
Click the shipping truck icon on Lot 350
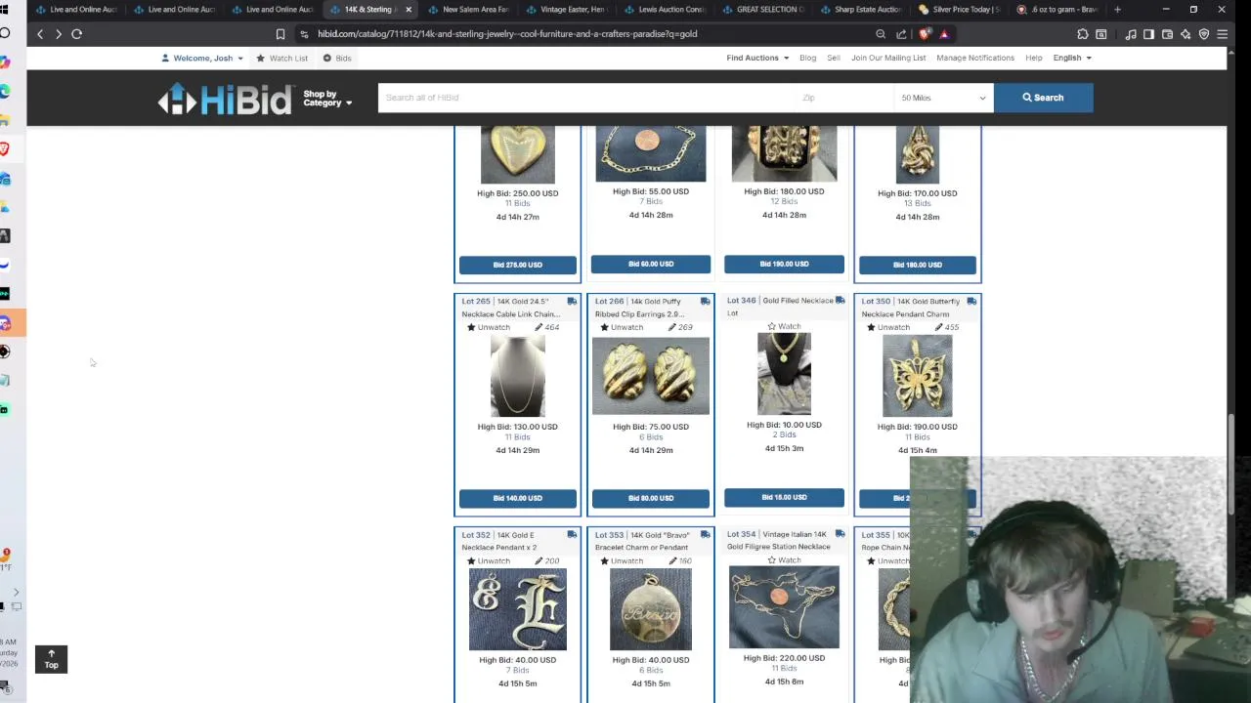click(x=971, y=302)
